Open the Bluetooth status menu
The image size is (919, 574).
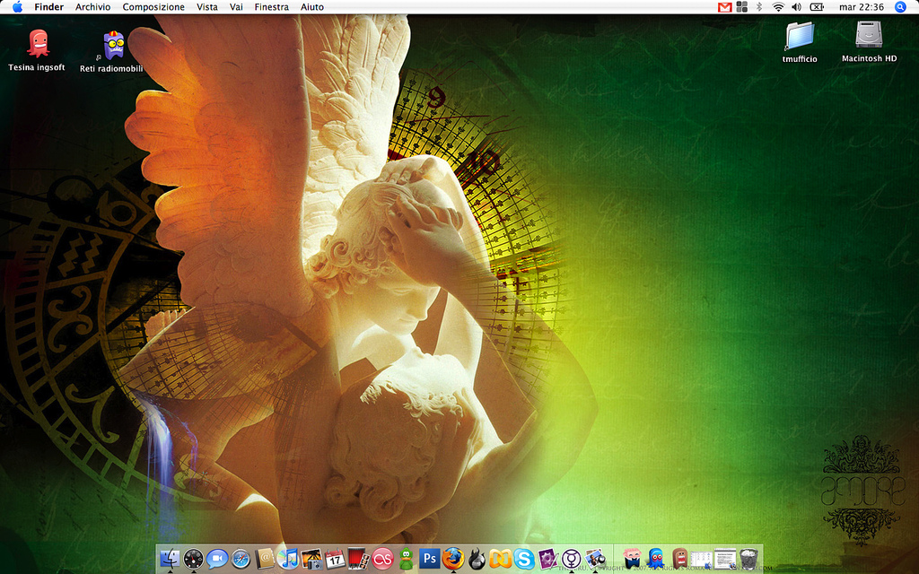click(759, 7)
